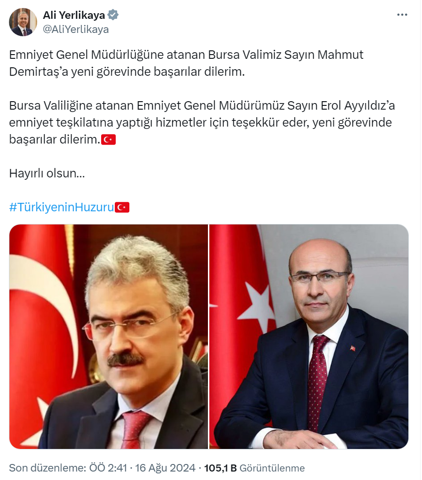Follow the #TürkiyeninHuzuru hashtag
422x480 pixels.
[62, 207]
